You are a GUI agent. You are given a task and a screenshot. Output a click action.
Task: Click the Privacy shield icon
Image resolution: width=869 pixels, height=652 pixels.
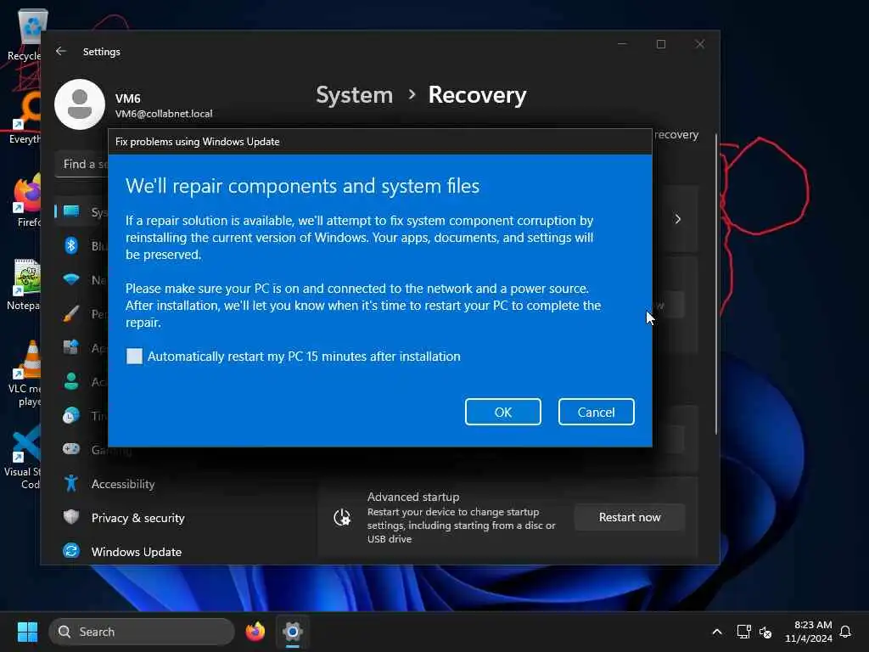pyautogui.click(x=71, y=517)
